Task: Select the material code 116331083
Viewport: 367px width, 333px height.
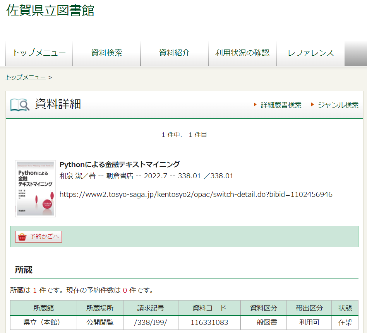Action: (209, 323)
